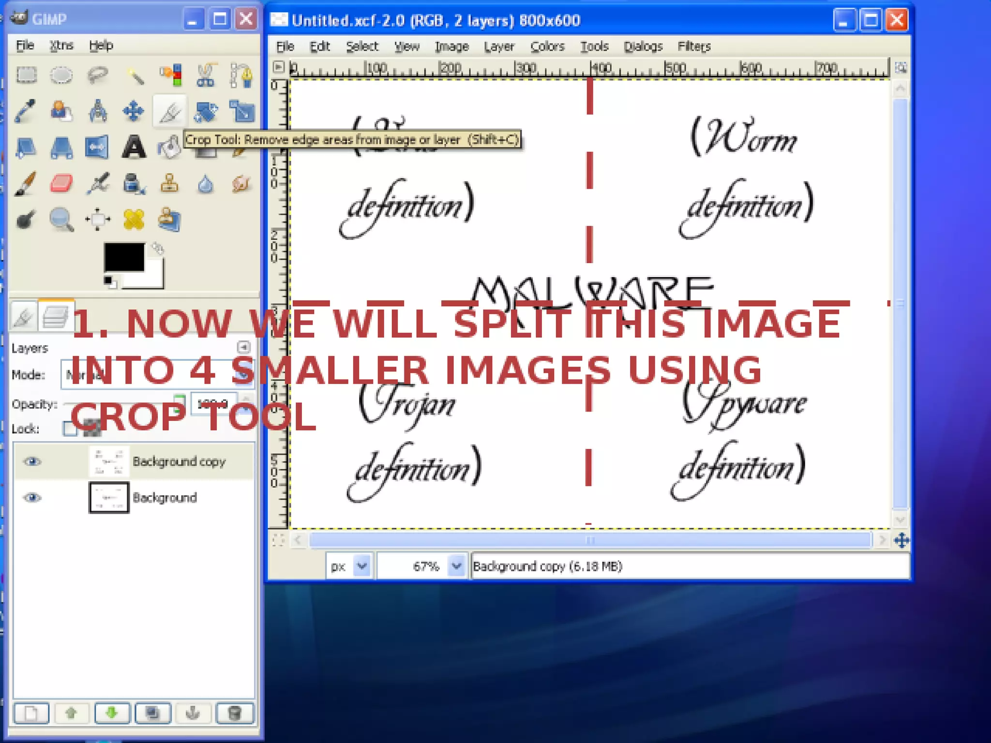Toggle visibility of the Background layer
The height and width of the screenshot is (743, 991).
point(32,497)
